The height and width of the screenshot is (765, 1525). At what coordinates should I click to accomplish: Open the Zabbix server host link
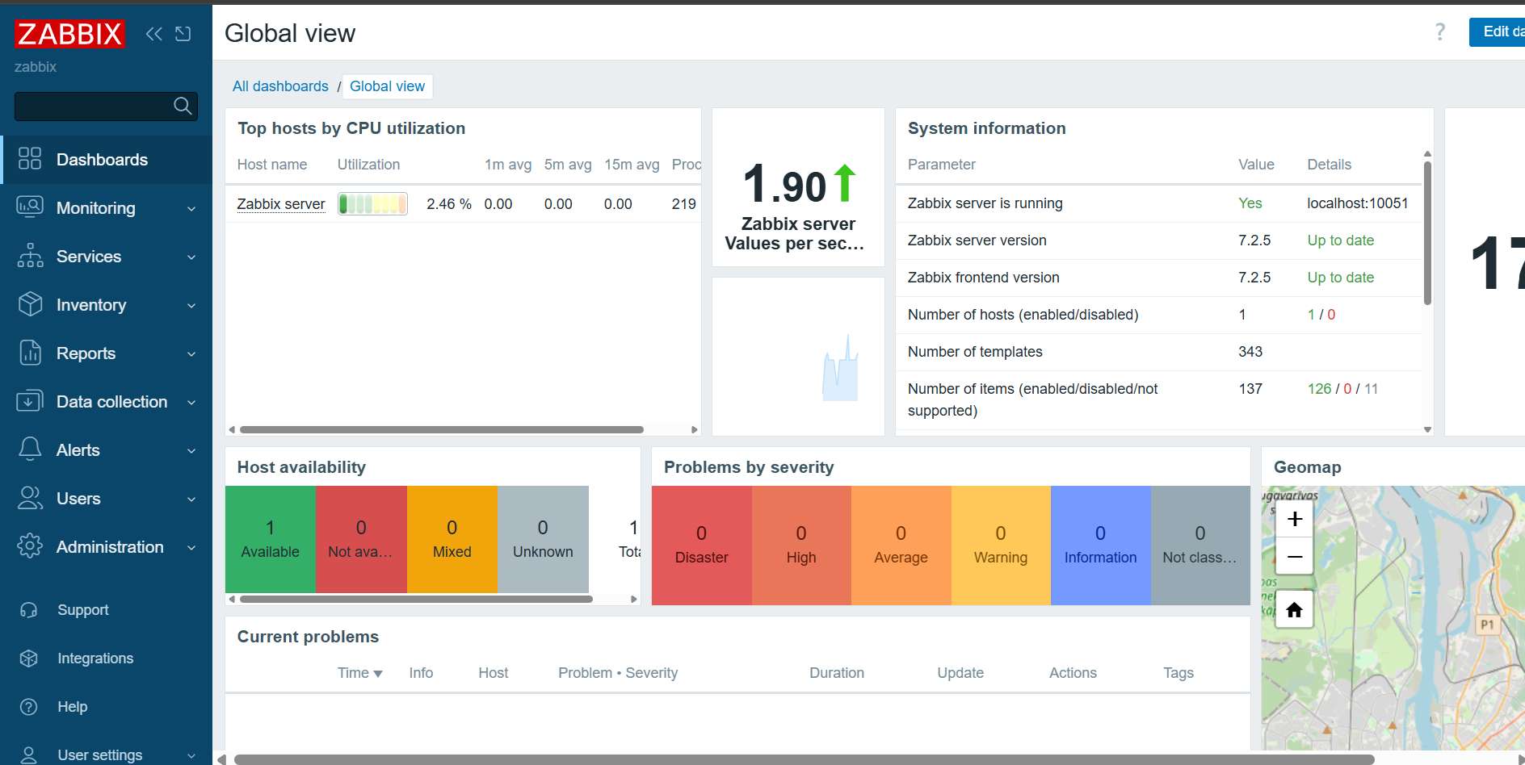[x=281, y=204]
